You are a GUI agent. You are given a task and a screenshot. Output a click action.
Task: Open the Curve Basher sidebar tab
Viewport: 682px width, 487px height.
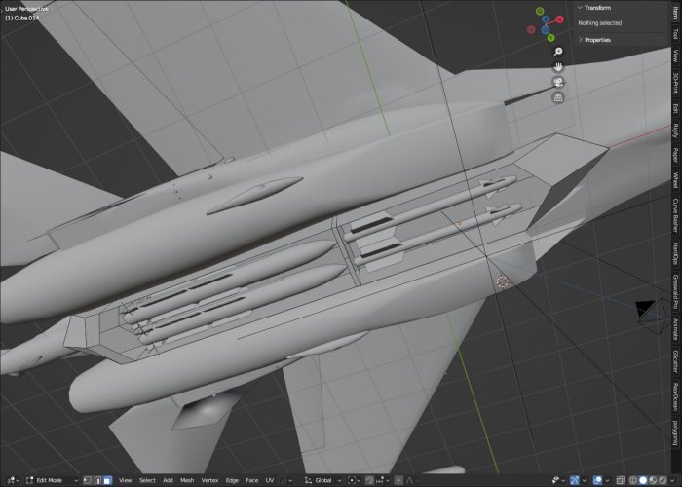coord(675,214)
